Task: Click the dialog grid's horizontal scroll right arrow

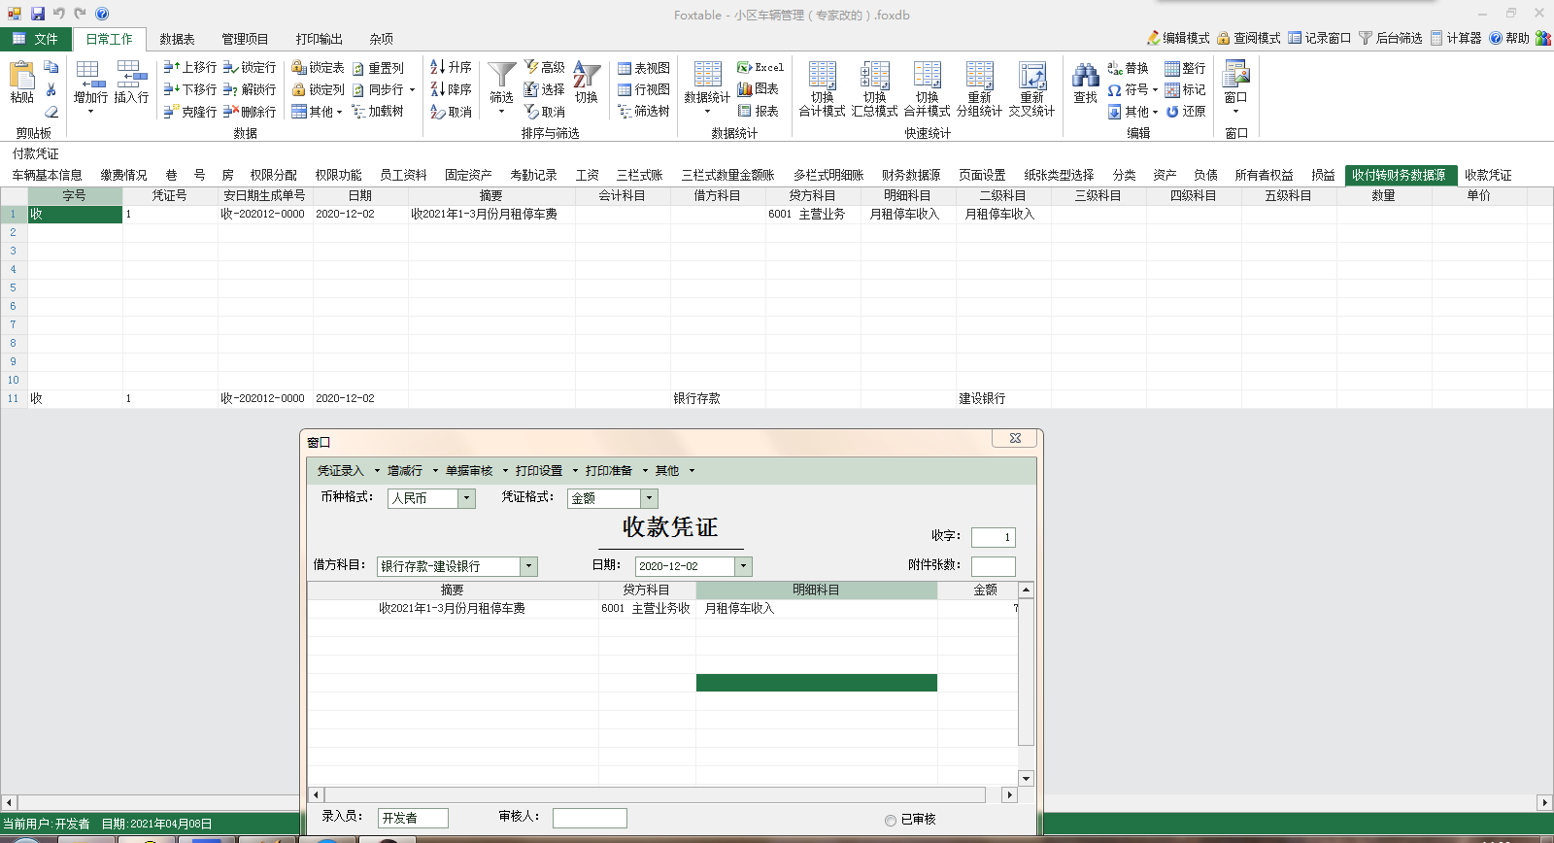Action: (1009, 794)
